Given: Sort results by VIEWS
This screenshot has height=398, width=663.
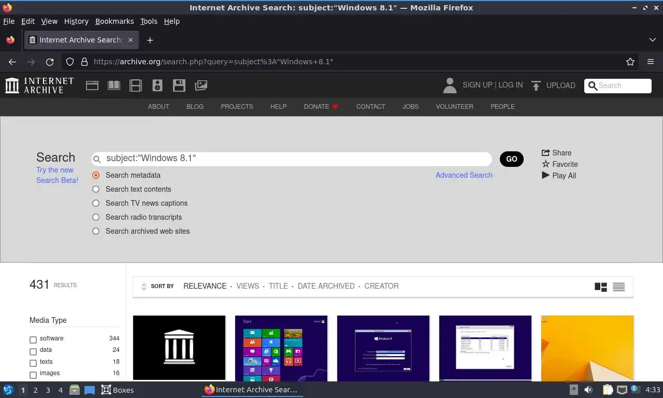Looking at the screenshot, I should click(x=248, y=286).
